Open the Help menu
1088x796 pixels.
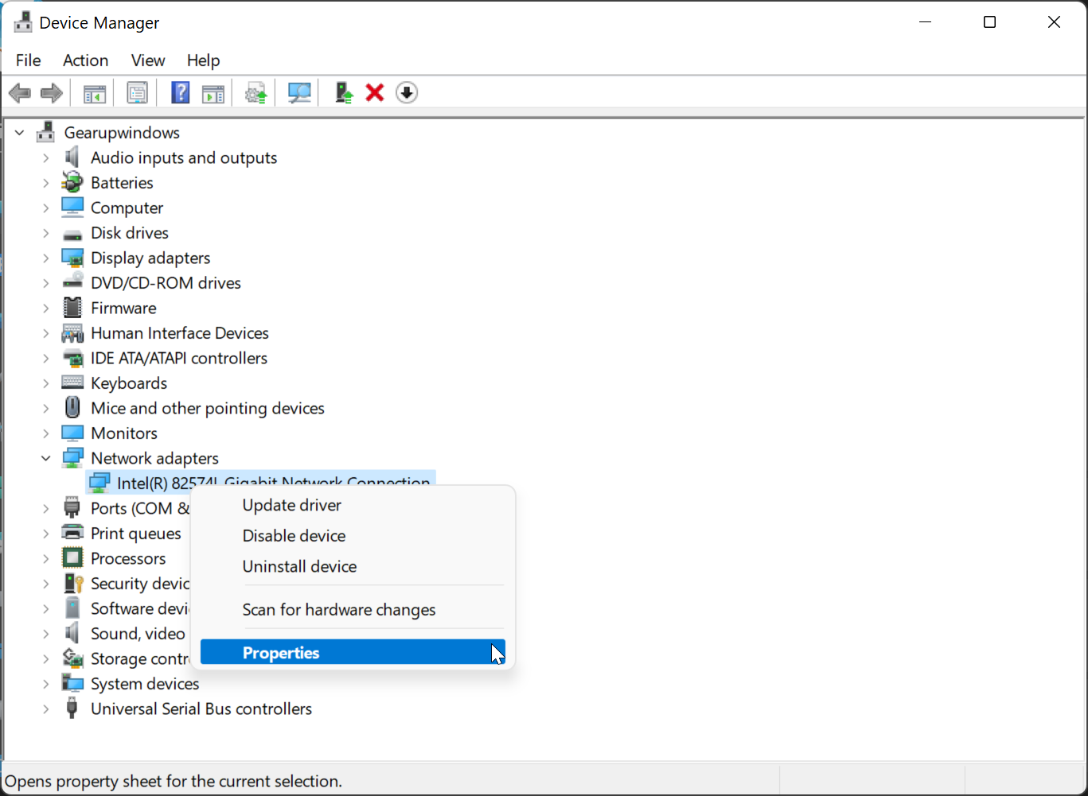click(x=203, y=60)
